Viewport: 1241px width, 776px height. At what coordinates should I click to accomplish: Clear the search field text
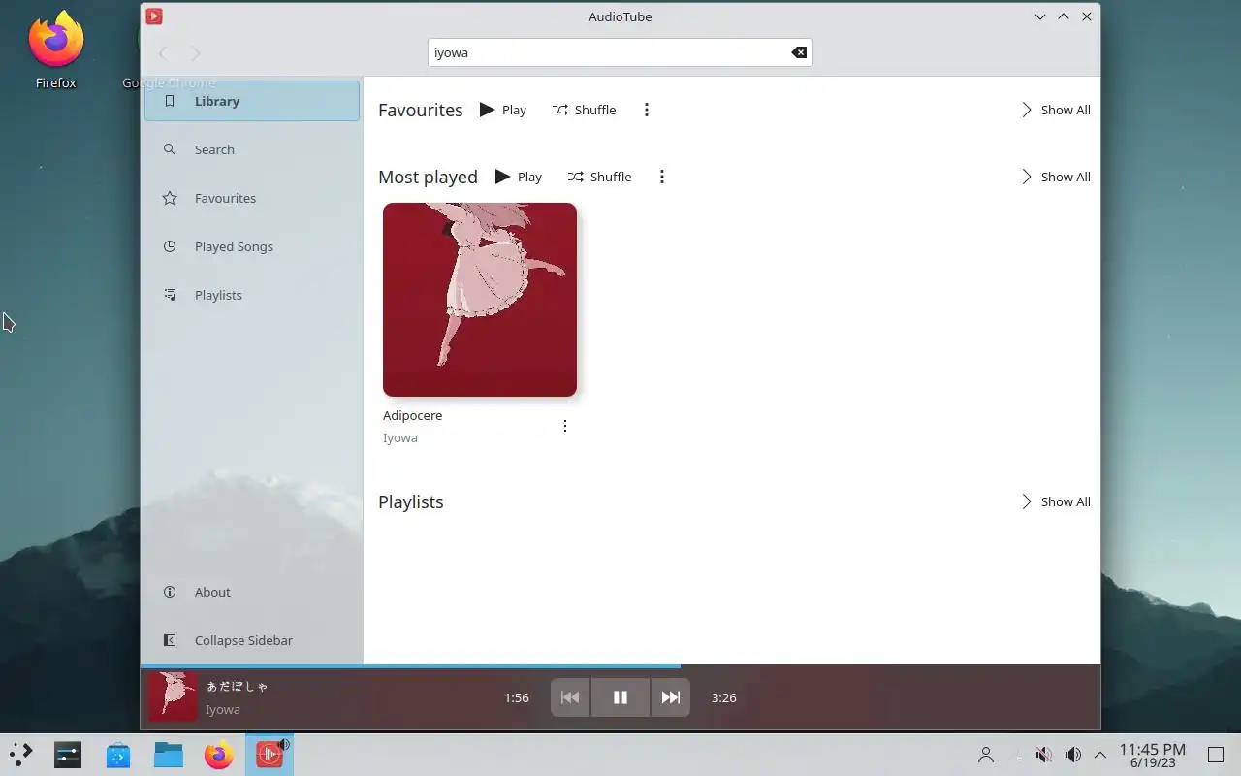click(x=799, y=52)
